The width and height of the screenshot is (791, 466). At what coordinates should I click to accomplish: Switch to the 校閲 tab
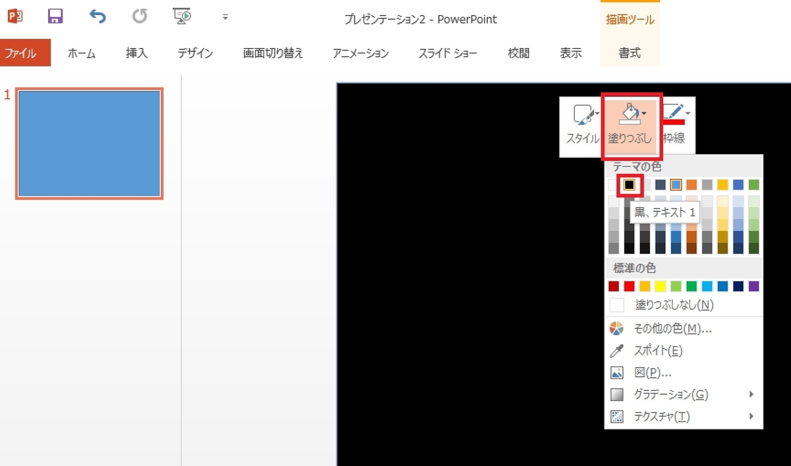click(x=519, y=53)
